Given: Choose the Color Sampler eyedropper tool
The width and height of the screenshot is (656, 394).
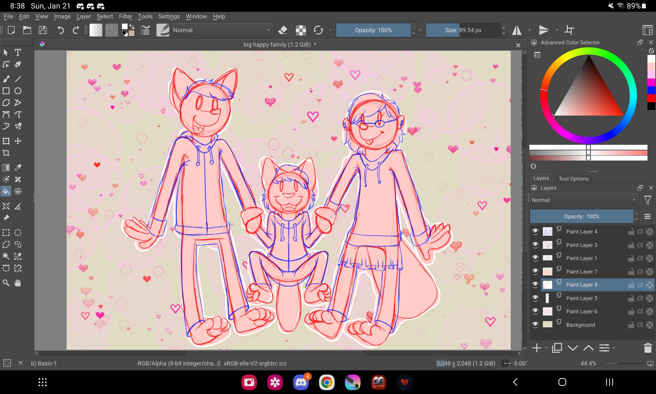Looking at the screenshot, I should tap(18, 167).
